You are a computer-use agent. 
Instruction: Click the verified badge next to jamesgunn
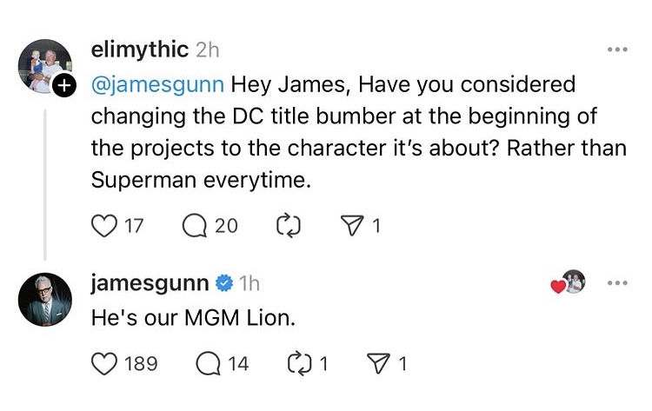pyautogui.click(x=224, y=283)
